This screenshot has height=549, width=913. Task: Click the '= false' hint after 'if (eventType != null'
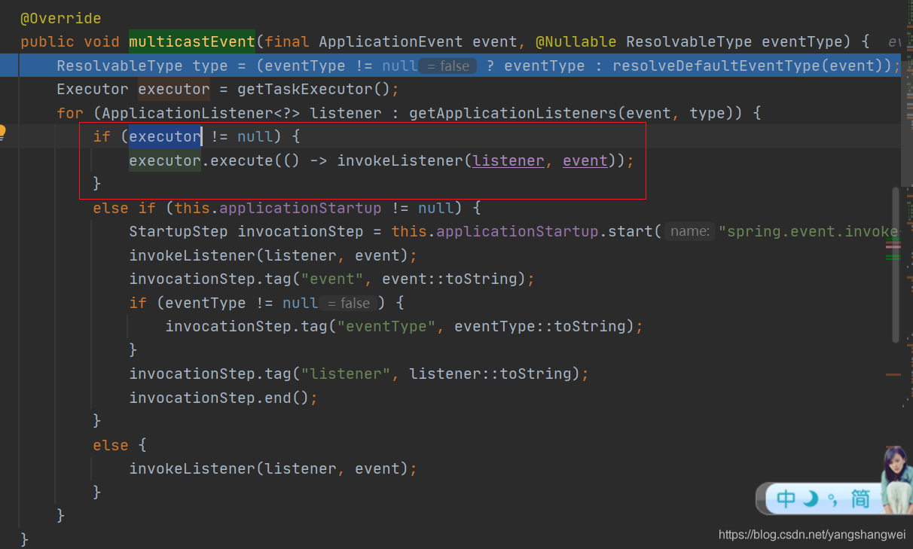click(x=349, y=303)
